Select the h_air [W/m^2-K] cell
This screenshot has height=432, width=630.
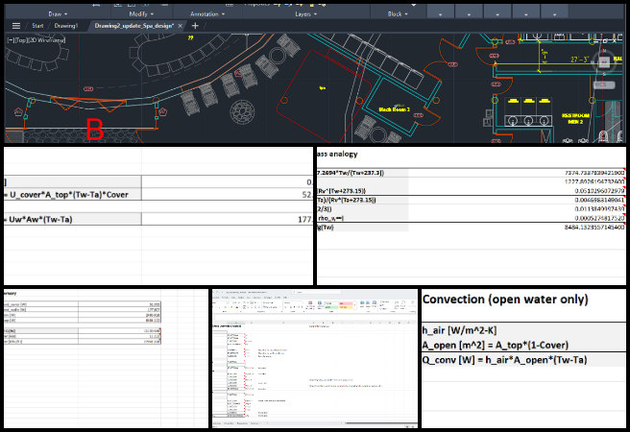click(523, 330)
